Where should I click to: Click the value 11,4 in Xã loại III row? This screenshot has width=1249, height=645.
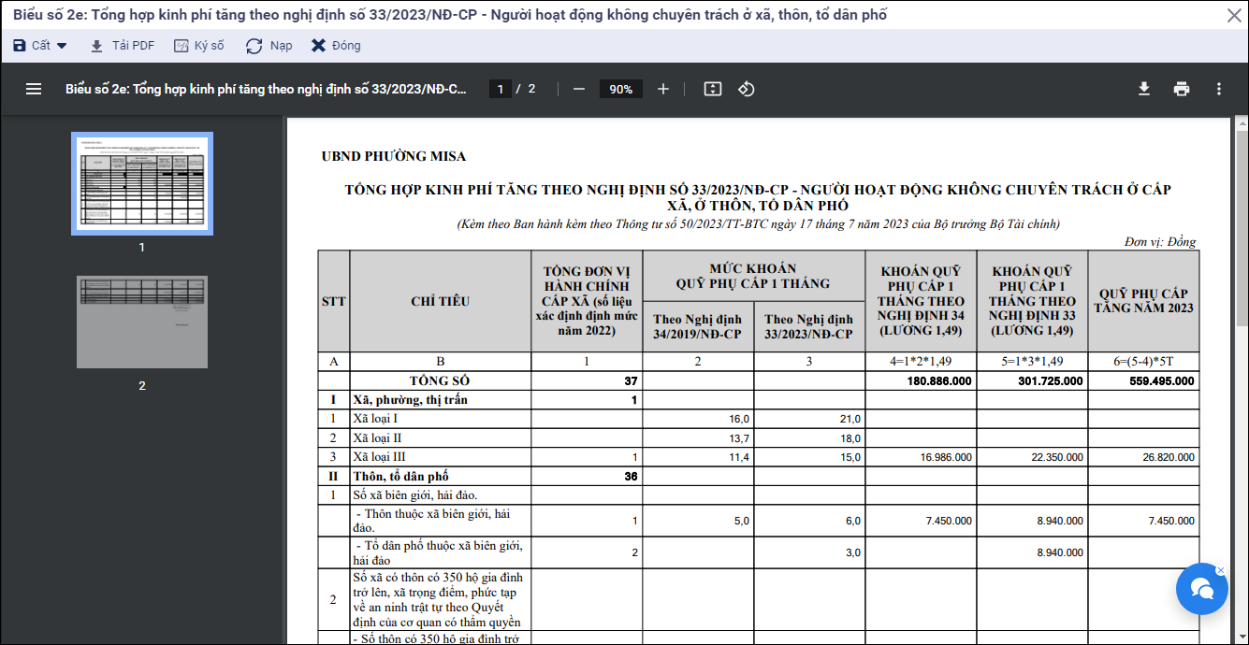coord(740,457)
